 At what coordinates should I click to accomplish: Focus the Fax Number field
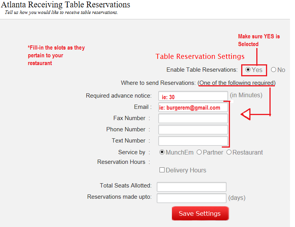pyautogui.click(x=193, y=119)
